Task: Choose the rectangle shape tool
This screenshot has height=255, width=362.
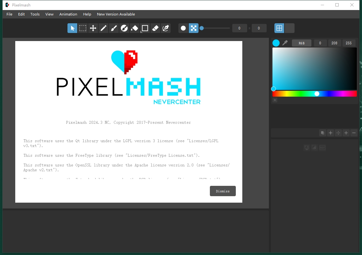Action: point(145,28)
